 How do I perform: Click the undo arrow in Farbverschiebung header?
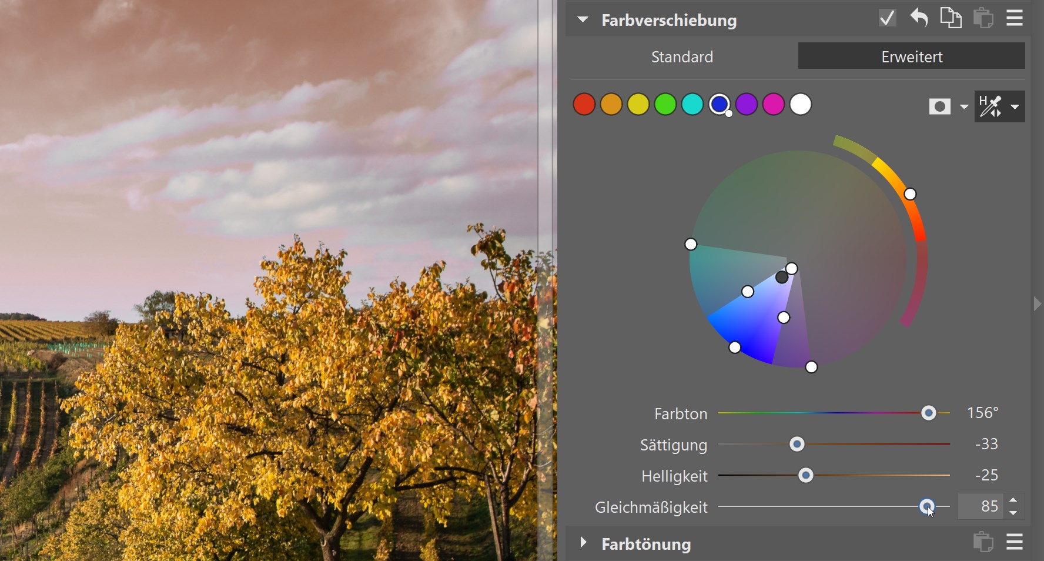click(919, 18)
